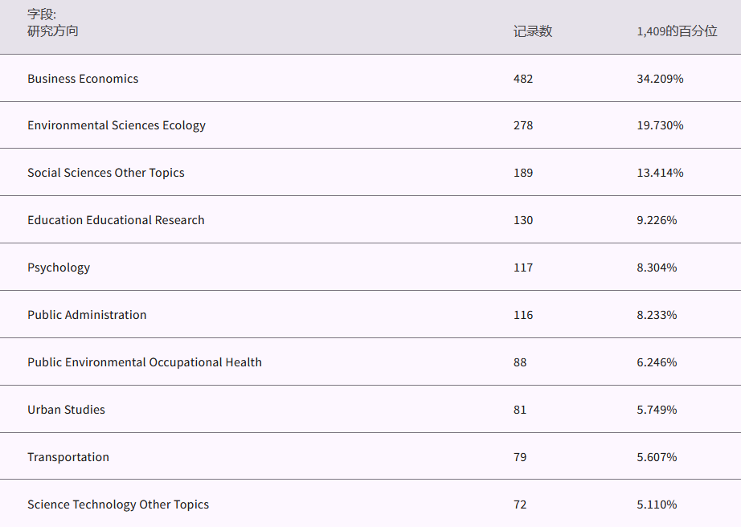Choose Education Educational Research row
741x527 pixels.
(x=116, y=220)
